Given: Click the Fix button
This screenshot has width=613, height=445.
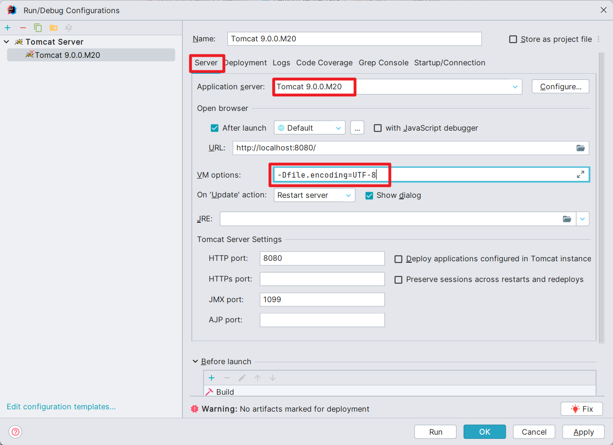Looking at the screenshot, I should [582, 409].
